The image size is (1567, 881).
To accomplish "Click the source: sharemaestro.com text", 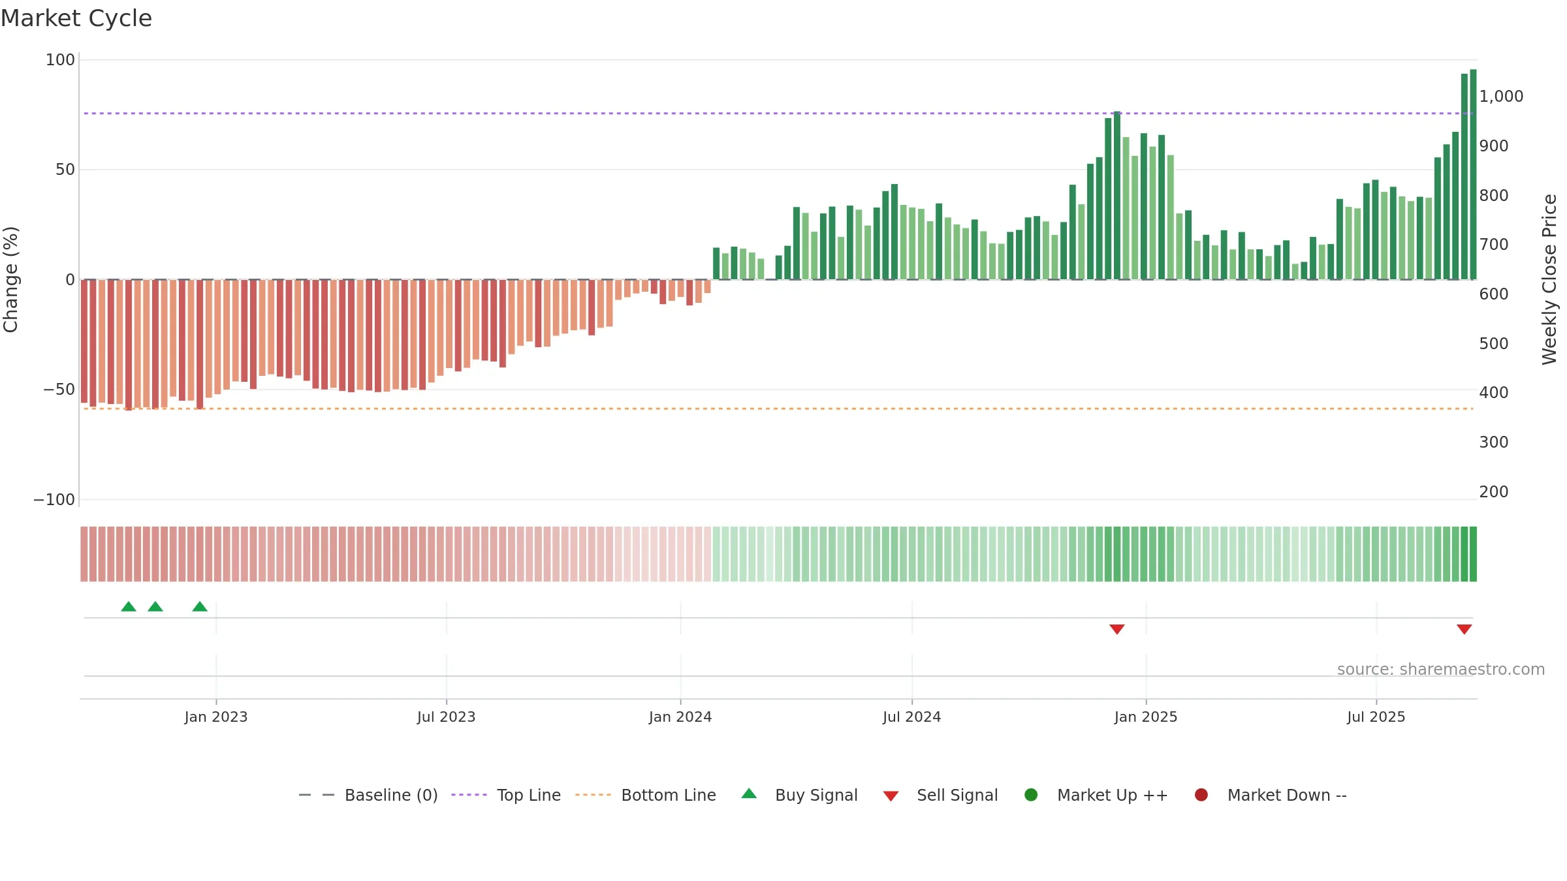I will pos(1441,670).
